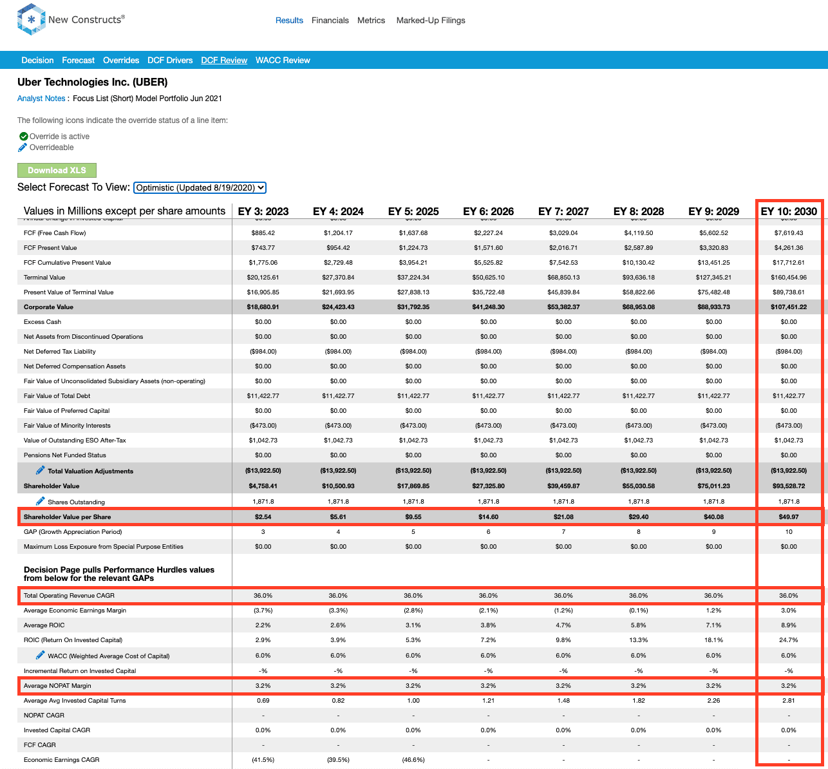Screen dimensions: 828x769
Task: Click the EY 8: 2028 column header
Action: point(639,211)
